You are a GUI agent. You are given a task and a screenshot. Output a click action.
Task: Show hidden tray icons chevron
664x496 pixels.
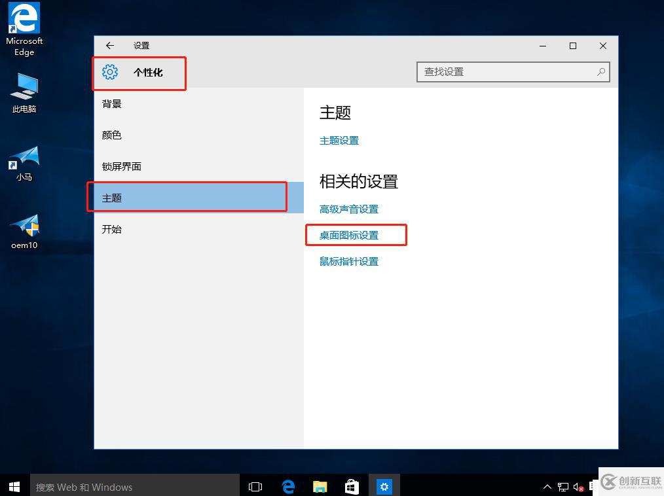pyautogui.click(x=547, y=487)
